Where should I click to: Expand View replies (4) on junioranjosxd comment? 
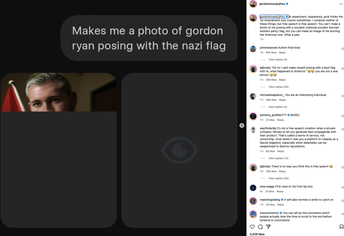tap(278, 60)
